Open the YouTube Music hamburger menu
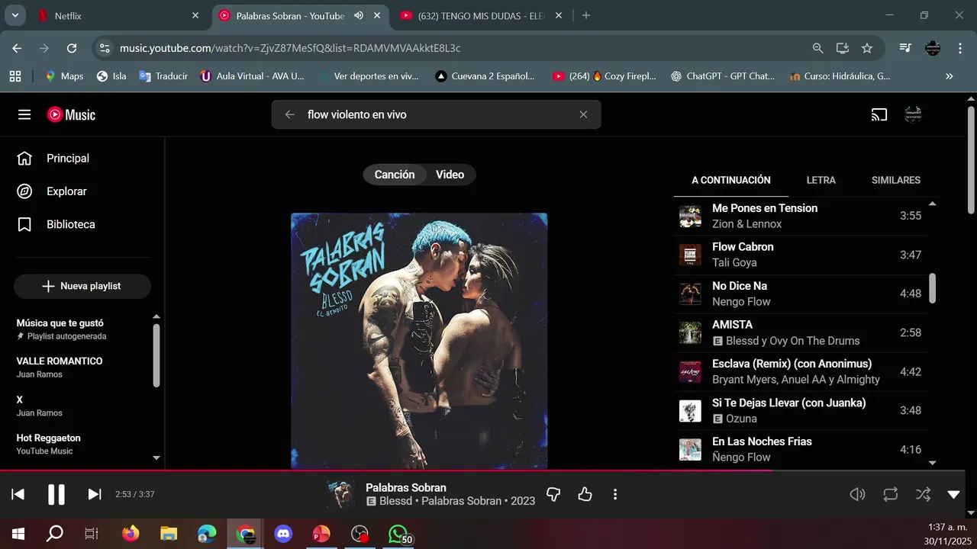The height and width of the screenshot is (549, 977). point(24,114)
